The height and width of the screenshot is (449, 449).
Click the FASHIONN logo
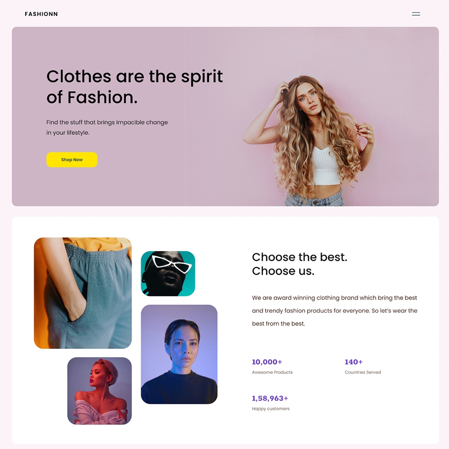pos(41,14)
